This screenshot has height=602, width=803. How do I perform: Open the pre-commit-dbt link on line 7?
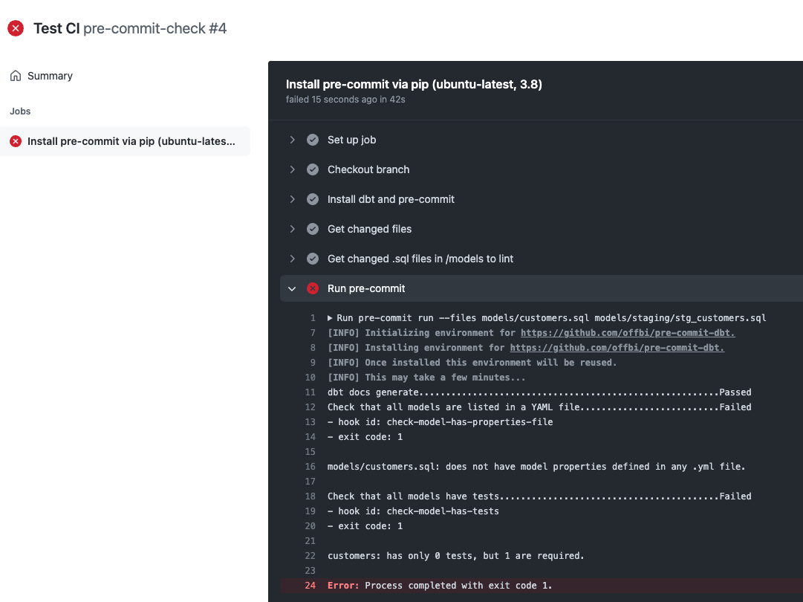tap(628, 333)
